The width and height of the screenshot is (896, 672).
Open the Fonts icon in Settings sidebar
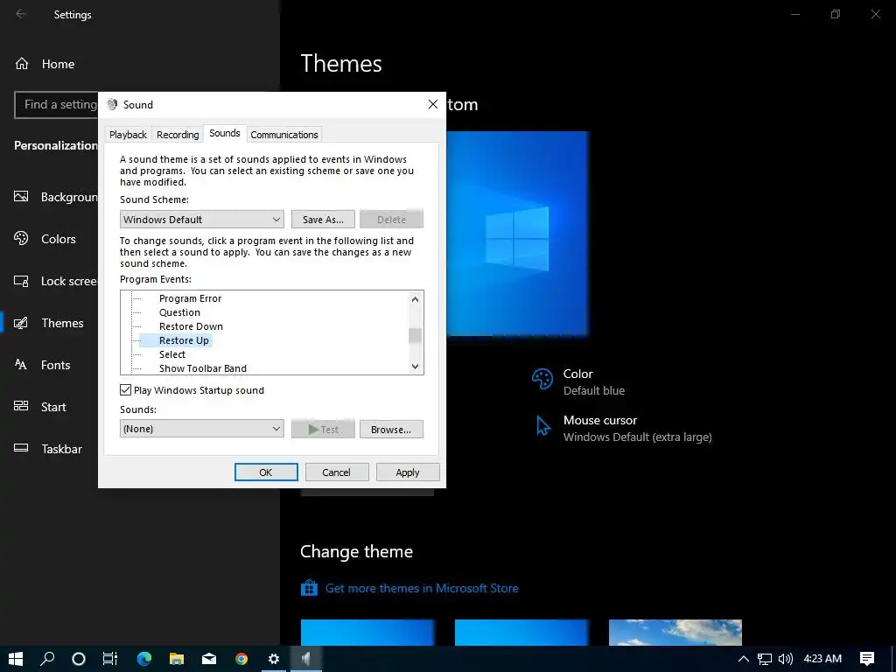coord(21,365)
